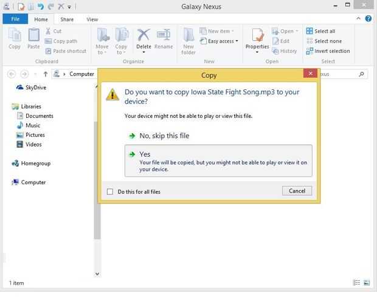The image size is (377, 307).
Task: Click the Redo icon in quick access toolbar
Action: point(50,6)
